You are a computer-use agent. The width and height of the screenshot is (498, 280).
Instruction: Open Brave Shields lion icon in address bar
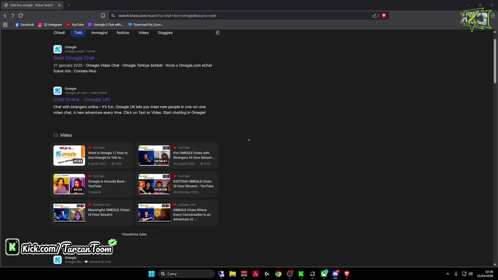click(x=384, y=16)
